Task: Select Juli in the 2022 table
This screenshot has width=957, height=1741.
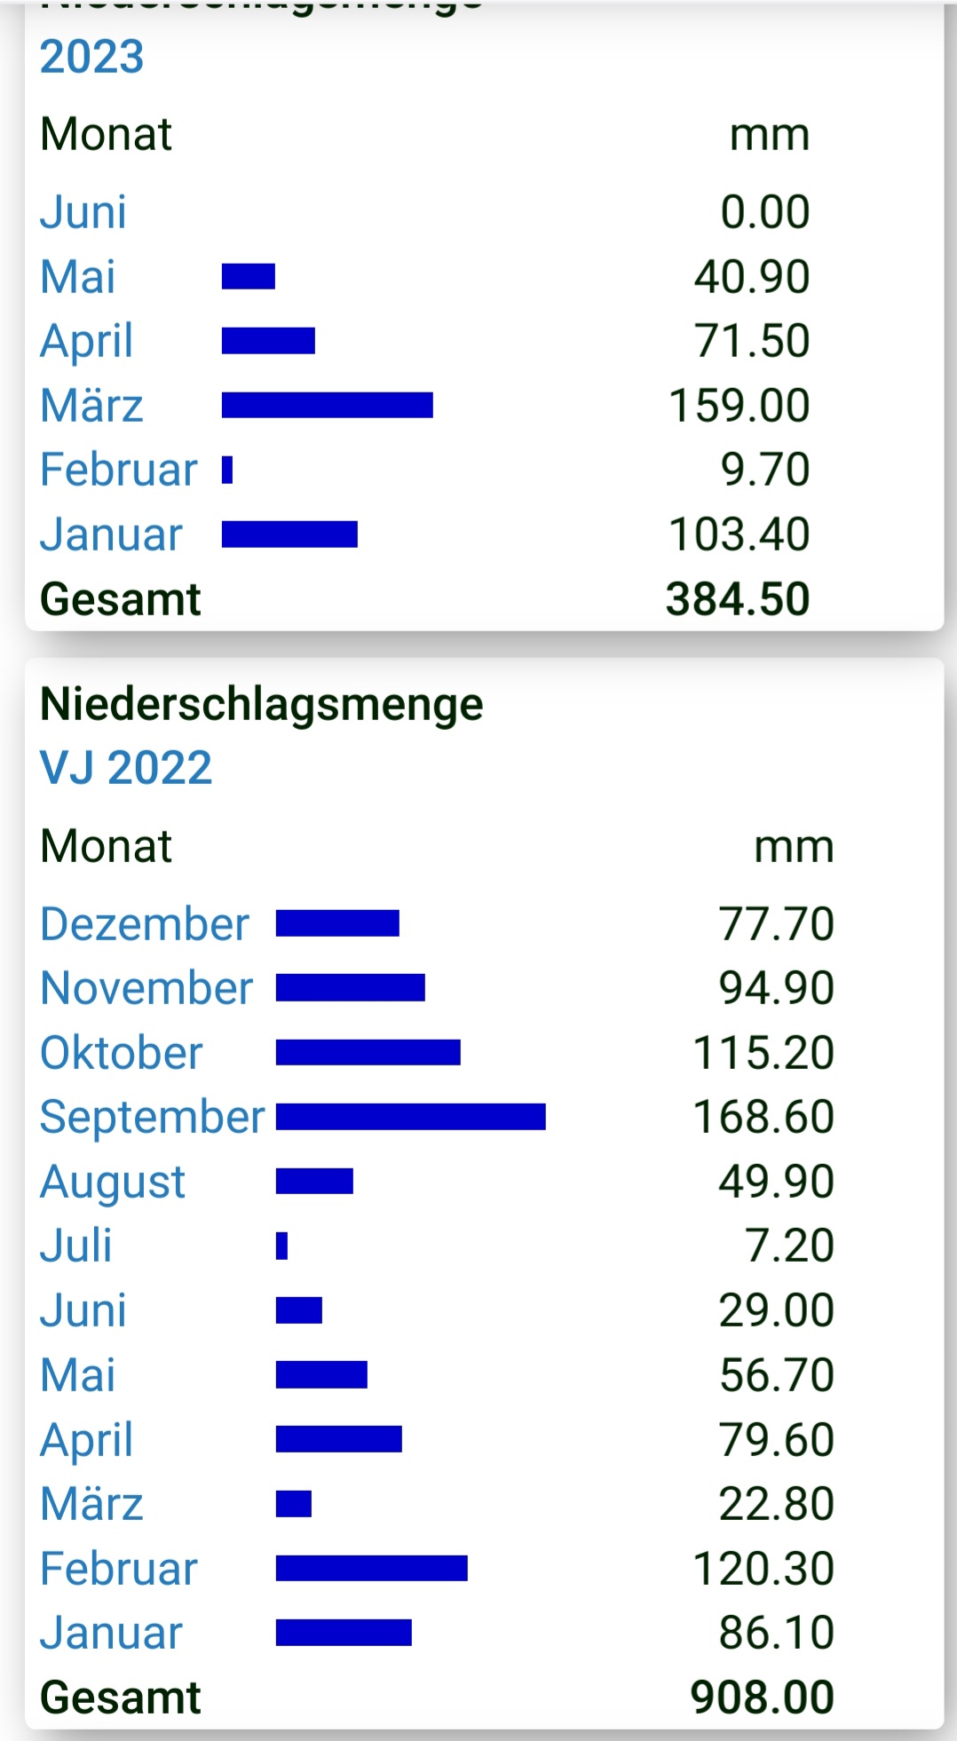Action: tap(76, 1246)
